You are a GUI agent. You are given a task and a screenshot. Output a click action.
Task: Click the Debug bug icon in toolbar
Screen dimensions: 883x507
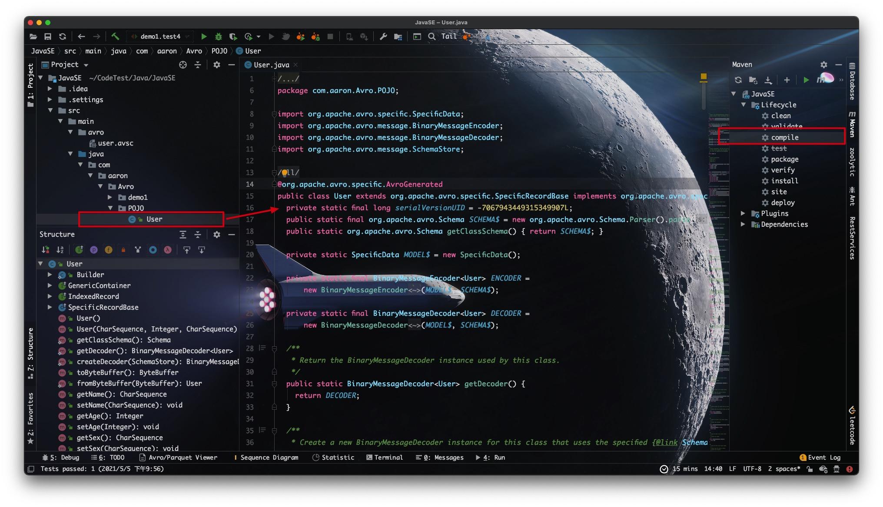(219, 37)
